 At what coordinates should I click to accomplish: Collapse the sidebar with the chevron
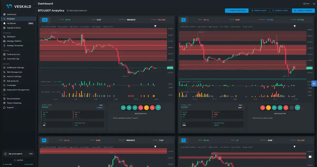pyautogui.click(x=36, y=6)
